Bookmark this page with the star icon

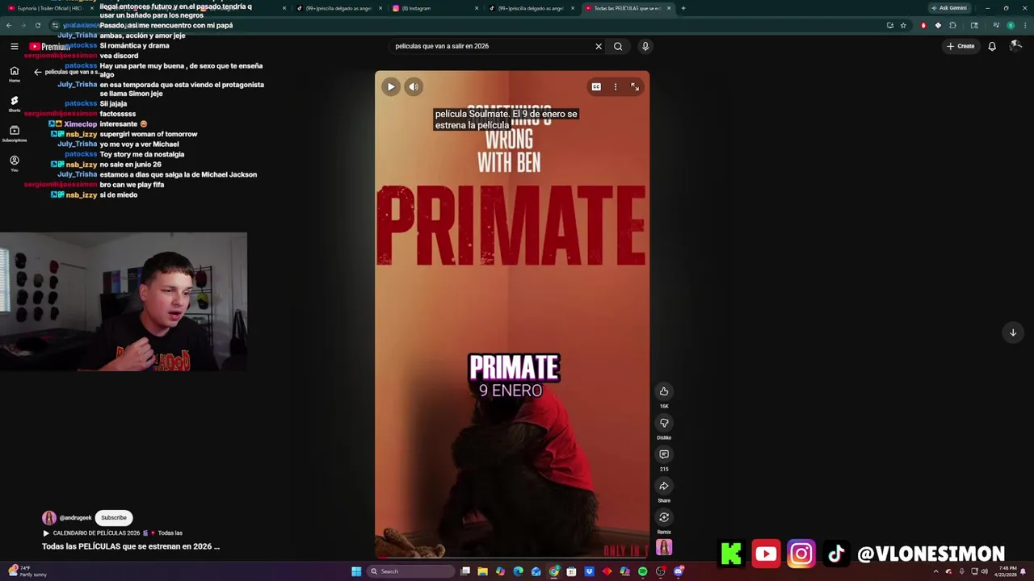pos(903,25)
